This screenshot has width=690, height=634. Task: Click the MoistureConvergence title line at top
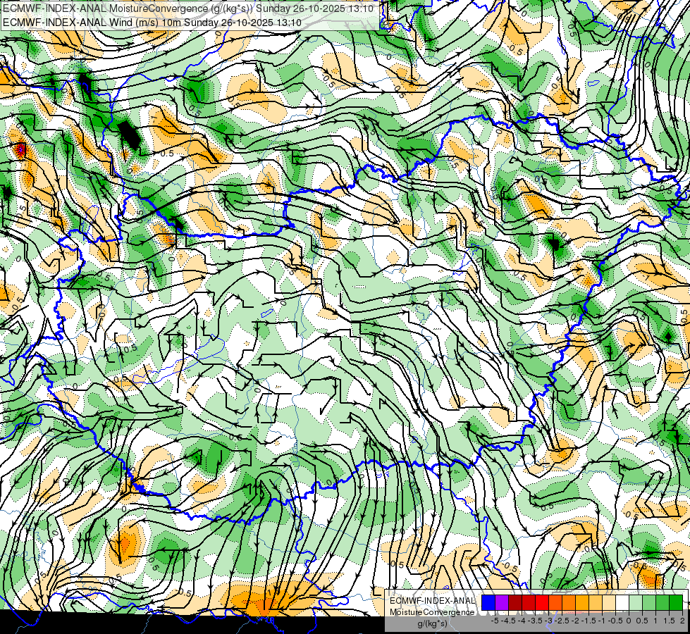tap(188, 8)
